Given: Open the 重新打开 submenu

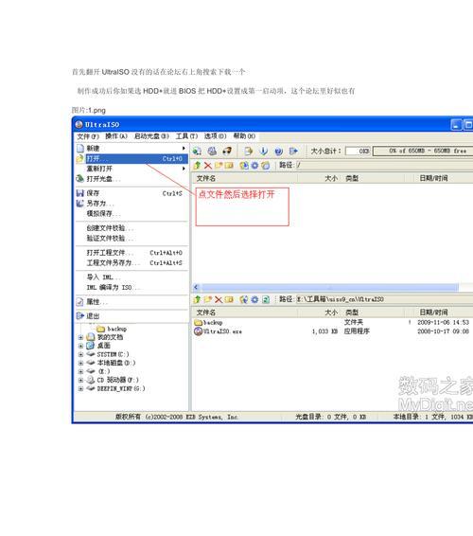Looking at the screenshot, I should pyautogui.click(x=131, y=169).
